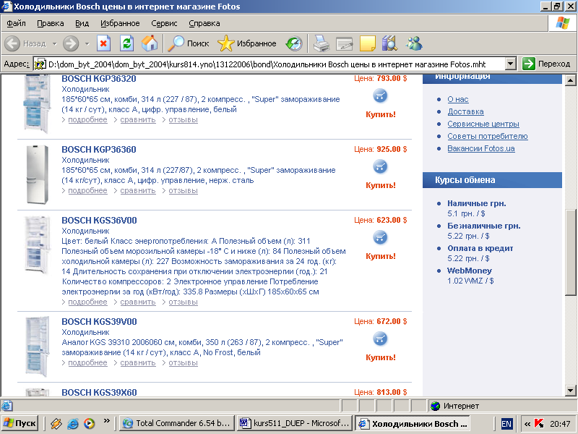The width and height of the screenshot is (578, 434).
Task: Open BOSCH KGP36360 product title link
Action: point(99,150)
